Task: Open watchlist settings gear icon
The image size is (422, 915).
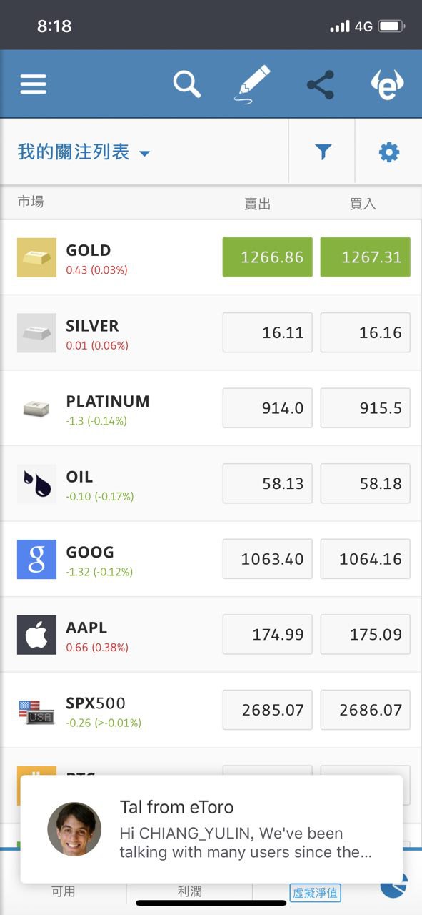Action: 388,152
